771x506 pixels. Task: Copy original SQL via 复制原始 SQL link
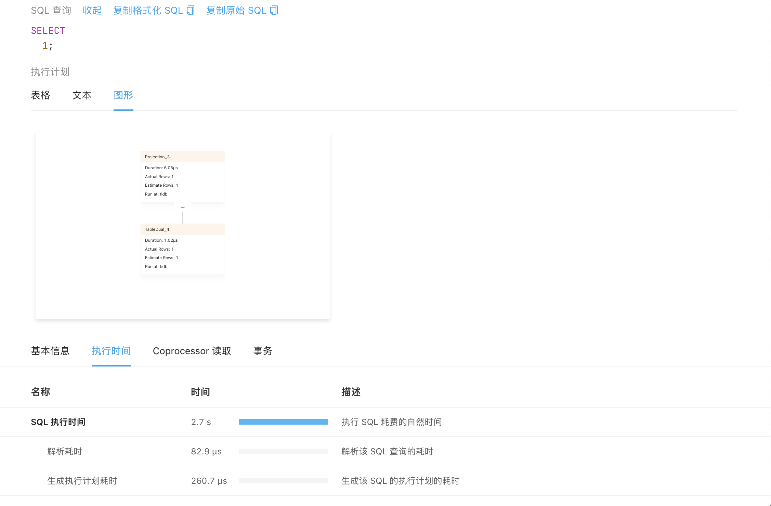[x=242, y=11]
